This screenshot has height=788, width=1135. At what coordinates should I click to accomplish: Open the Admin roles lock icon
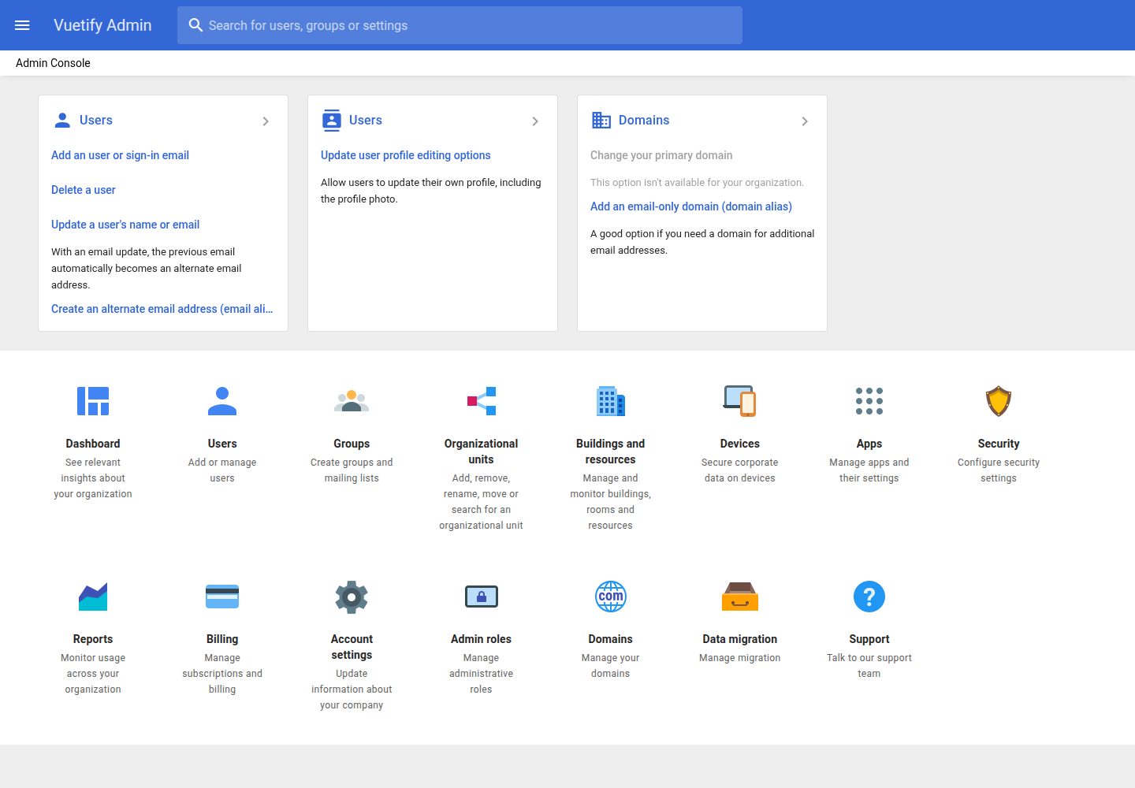click(x=481, y=597)
